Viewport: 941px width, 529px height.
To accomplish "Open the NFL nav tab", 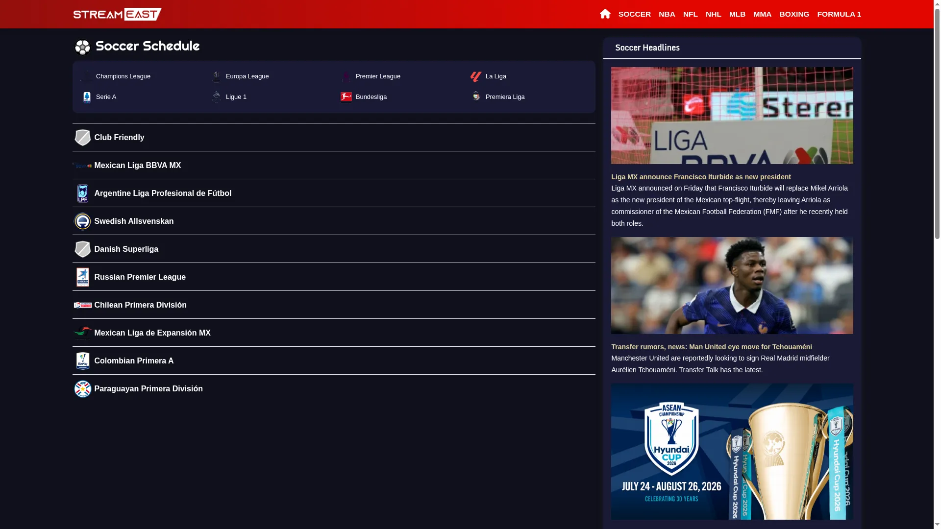I will coord(690,14).
